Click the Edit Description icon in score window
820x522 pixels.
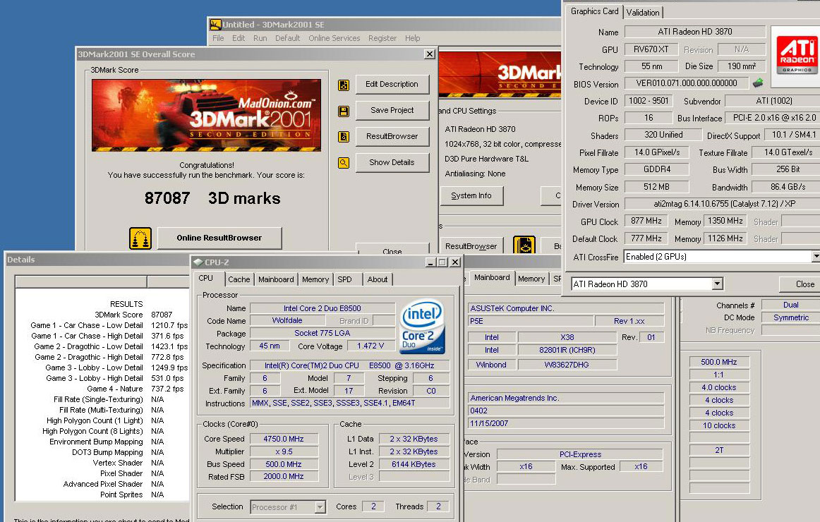click(x=344, y=85)
